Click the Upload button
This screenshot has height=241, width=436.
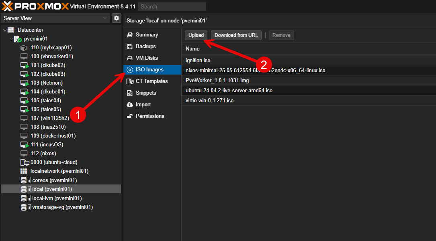pos(196,35)
